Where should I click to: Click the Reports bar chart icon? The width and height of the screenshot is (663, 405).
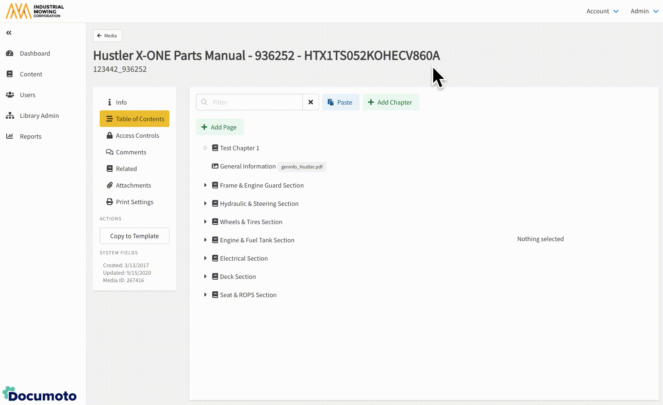click(10, 136)
